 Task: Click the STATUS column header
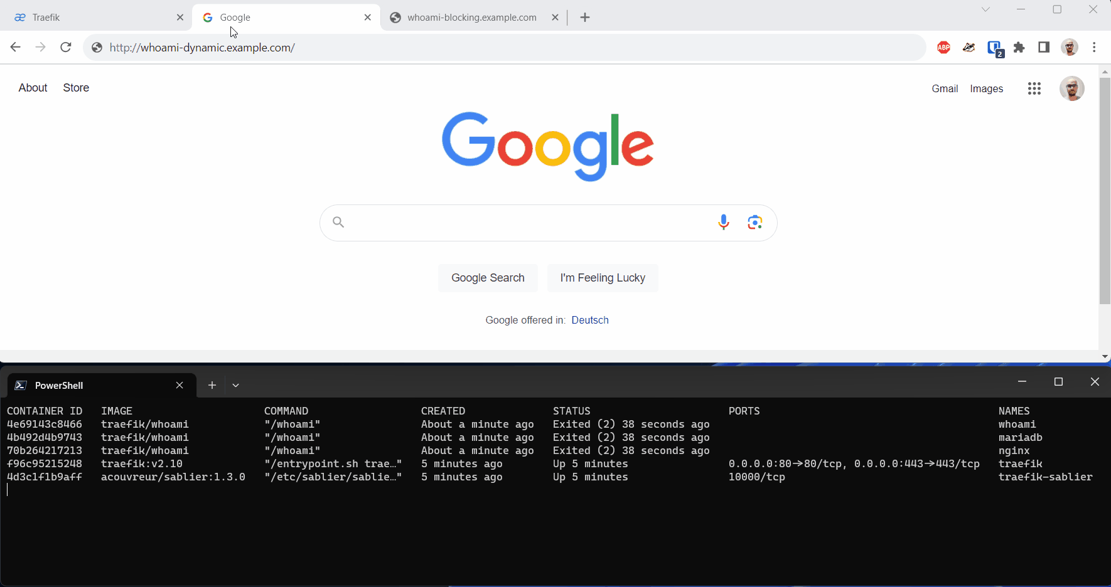coord(572,411)
